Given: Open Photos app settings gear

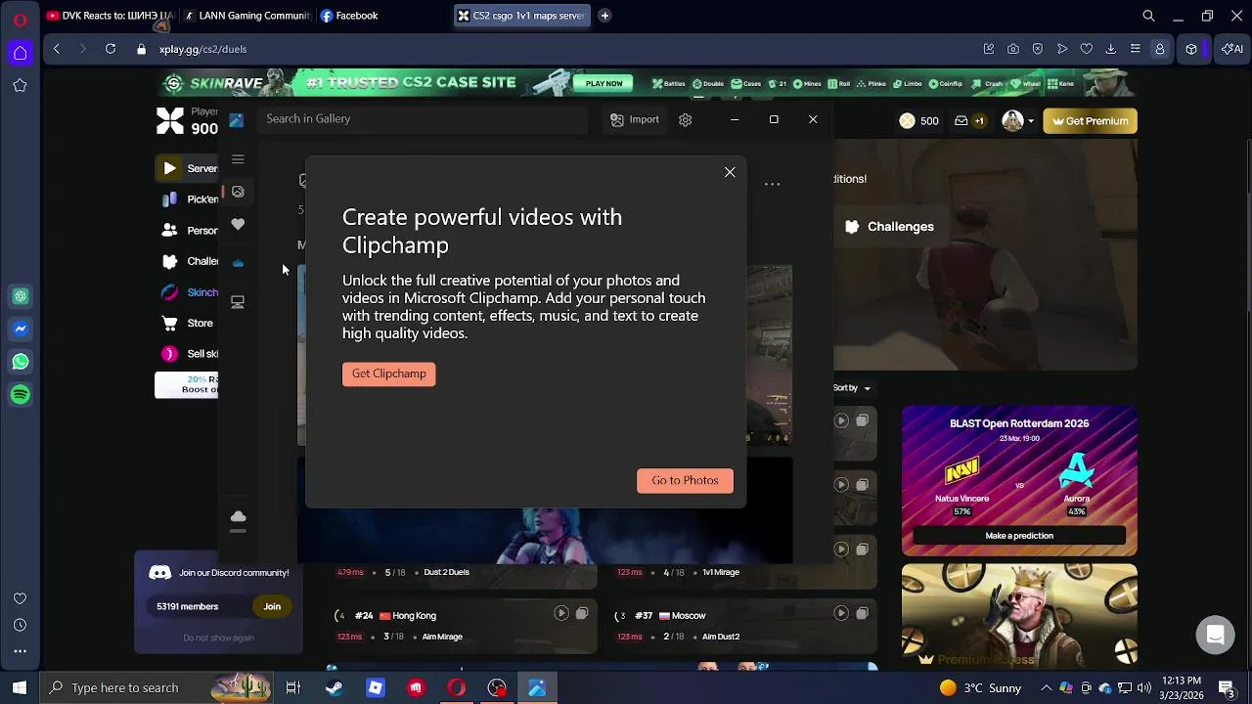Looking at the screenshot, I should [x=686, y=119].
